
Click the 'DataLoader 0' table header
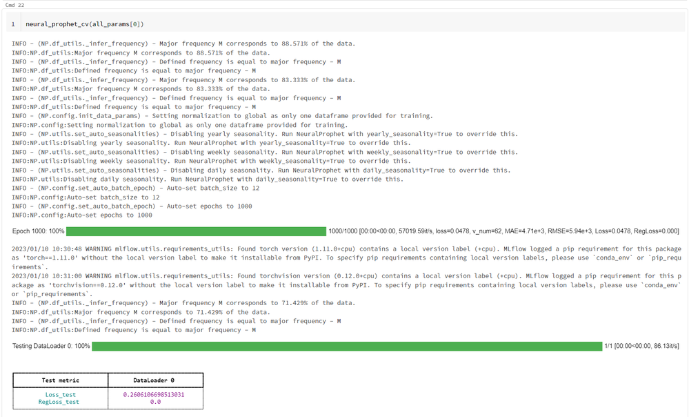pos(154,380)
